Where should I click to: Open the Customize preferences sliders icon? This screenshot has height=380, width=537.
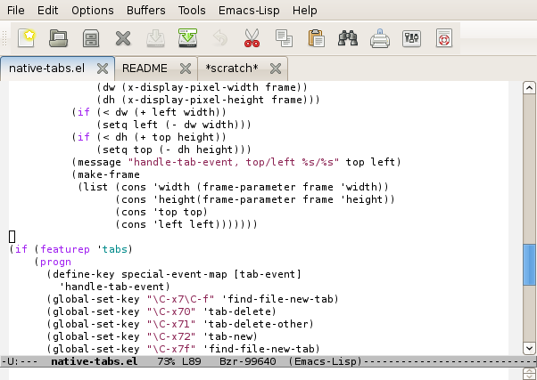tap(411, 38)
